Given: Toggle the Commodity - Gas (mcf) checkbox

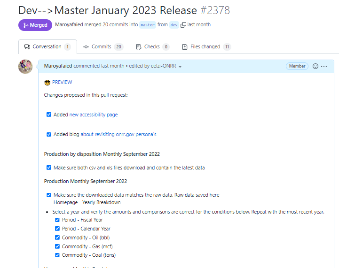Looking at the screenshot, I should (x=57, y=246).
